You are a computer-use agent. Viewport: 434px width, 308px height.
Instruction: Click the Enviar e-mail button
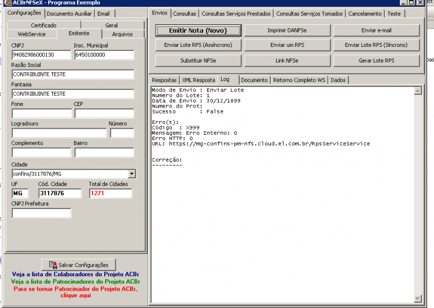tap(377, 31)
